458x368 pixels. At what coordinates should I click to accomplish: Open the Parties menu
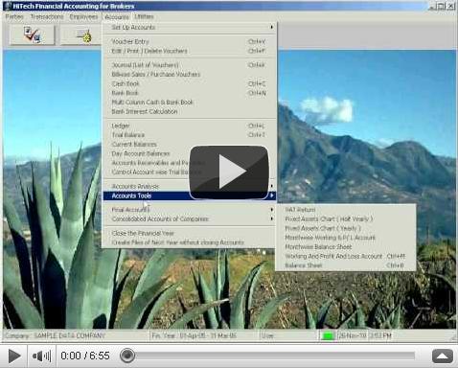pos(14,16)
